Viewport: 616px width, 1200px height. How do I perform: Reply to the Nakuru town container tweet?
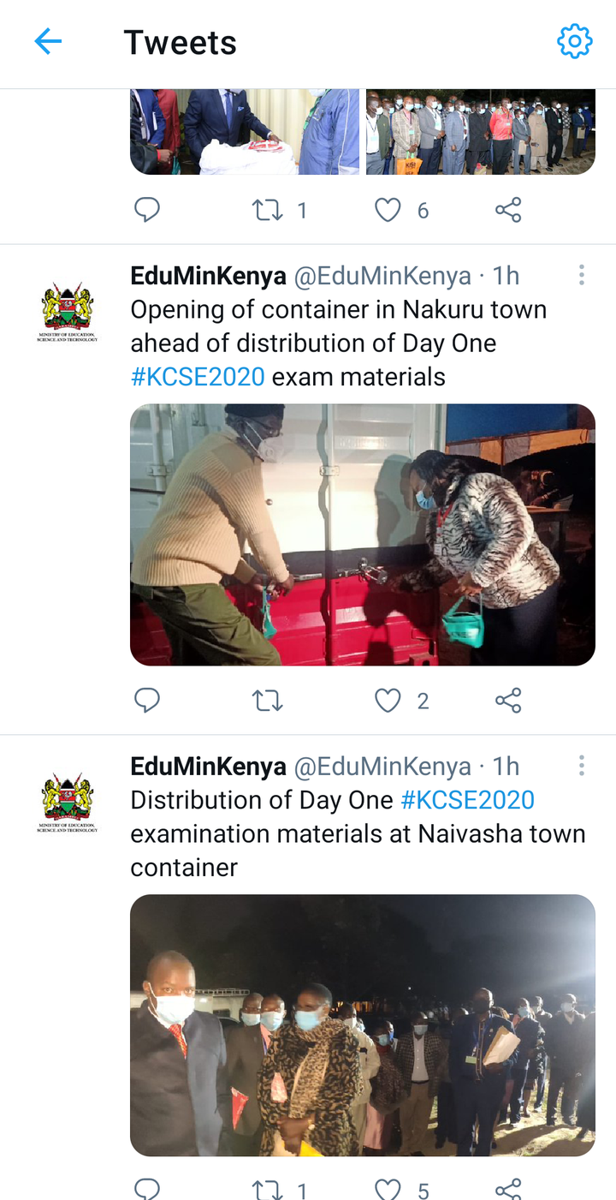147,701
